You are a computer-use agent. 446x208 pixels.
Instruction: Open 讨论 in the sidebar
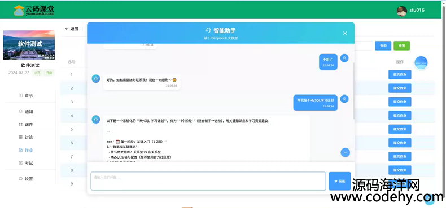tap(26, 137)
